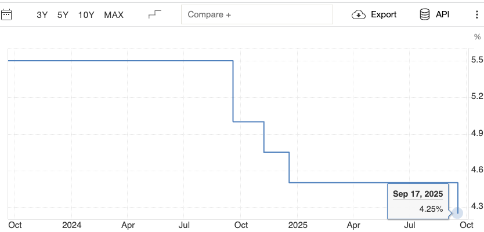
Task: Click the API text link
Action: coord(443,14)
